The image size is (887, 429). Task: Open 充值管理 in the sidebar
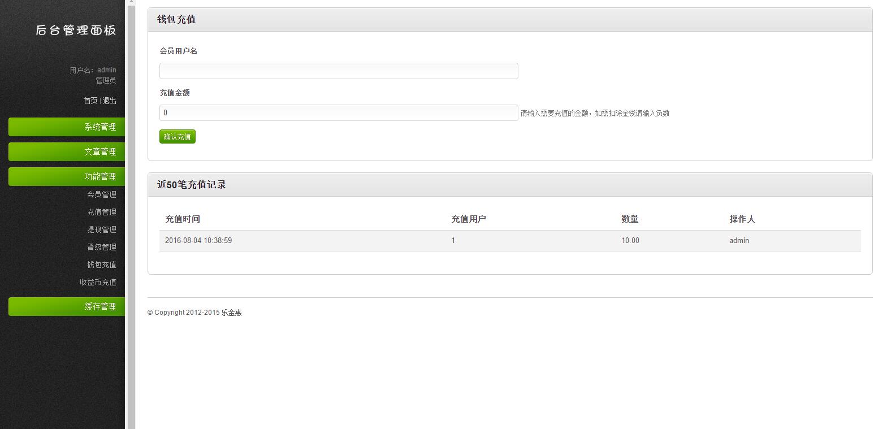pyautogui.click(x=102, y=212)
